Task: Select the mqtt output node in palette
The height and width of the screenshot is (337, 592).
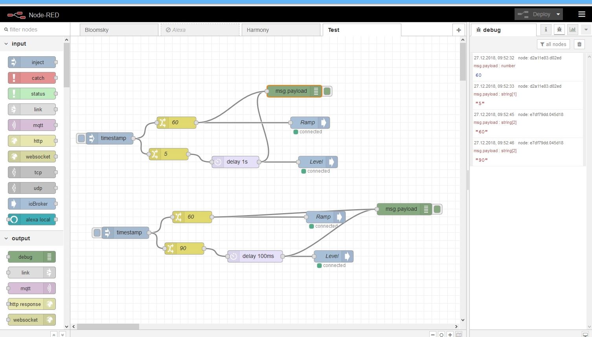Action: (x=32, y=288)
